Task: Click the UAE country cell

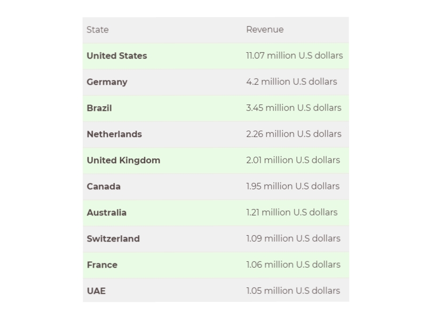Action: (96, 291)
